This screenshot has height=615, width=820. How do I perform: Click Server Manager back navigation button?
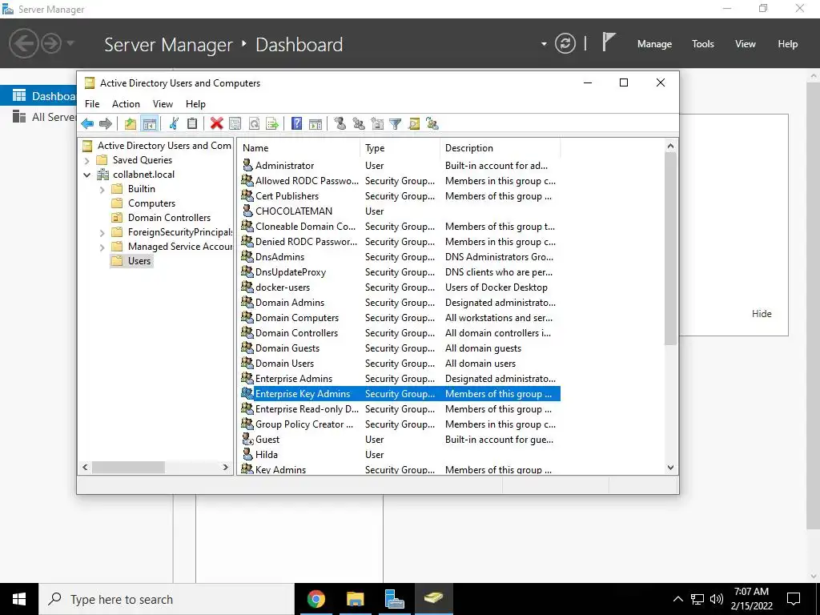[x=23, y=43]
